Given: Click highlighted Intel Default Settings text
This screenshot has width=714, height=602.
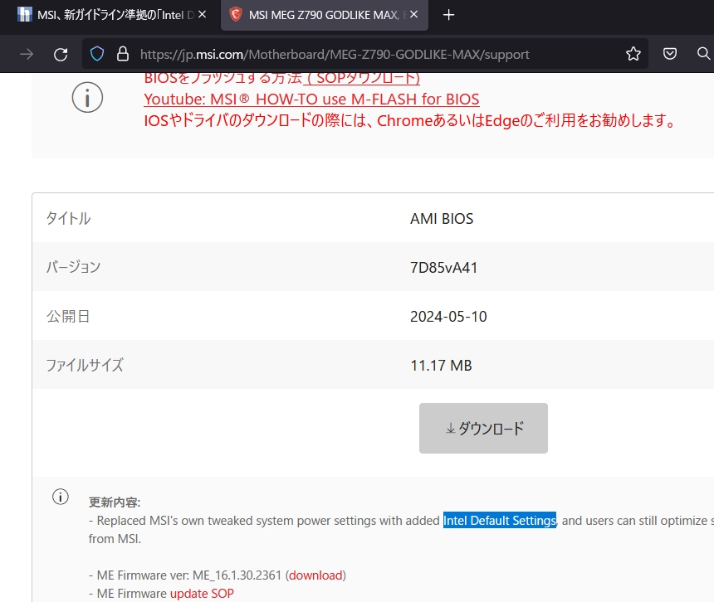Looking at the screenshot, I should [500, 520].
